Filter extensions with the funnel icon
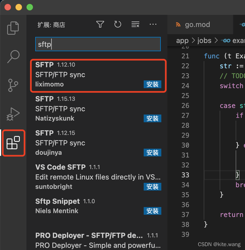 click(100, 25)
